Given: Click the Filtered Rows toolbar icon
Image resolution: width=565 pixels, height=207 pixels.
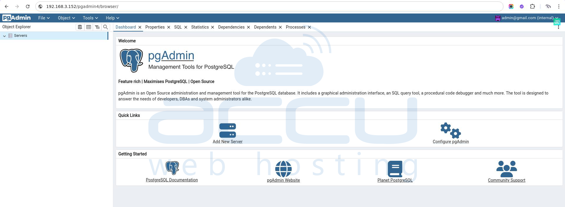Looking at the screenshot, I should click(97, 27).
